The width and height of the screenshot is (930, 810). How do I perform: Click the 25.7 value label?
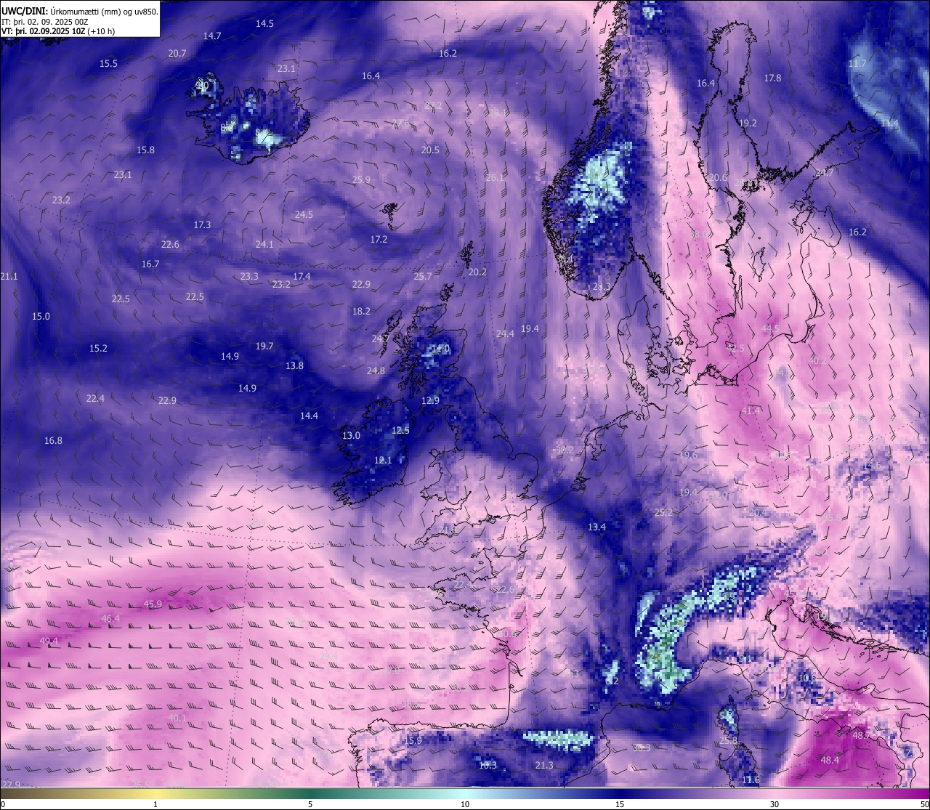click(423, 276)
